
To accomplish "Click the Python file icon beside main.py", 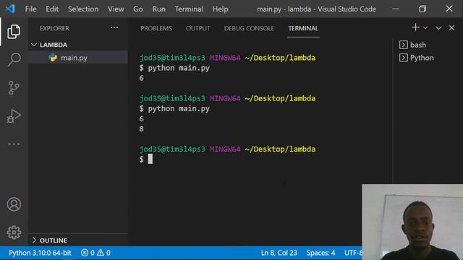I will (53, 58).
